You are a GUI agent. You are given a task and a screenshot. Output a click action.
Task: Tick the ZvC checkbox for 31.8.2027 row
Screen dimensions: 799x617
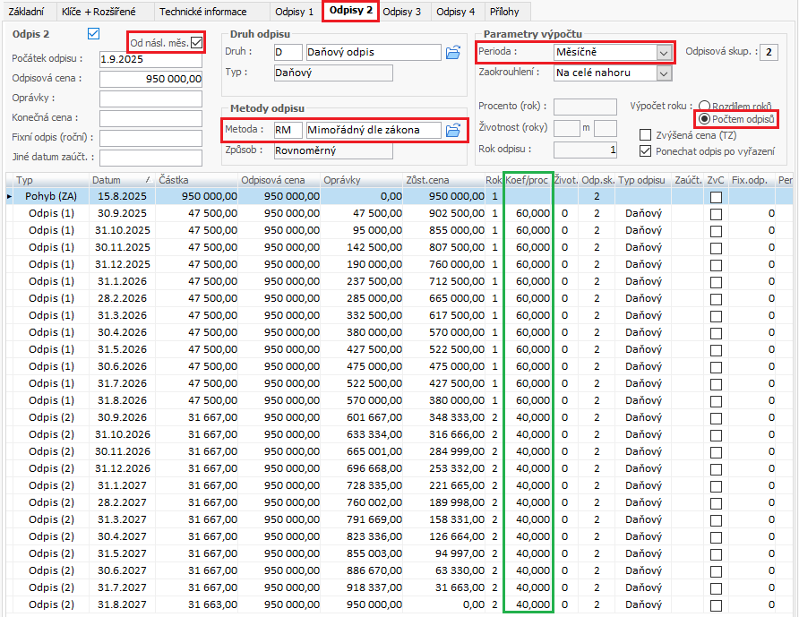(716, 605)
